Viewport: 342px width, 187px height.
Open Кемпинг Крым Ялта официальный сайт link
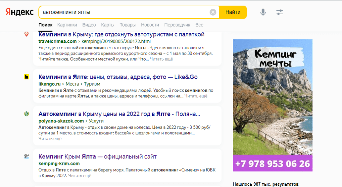coord(98,156)
